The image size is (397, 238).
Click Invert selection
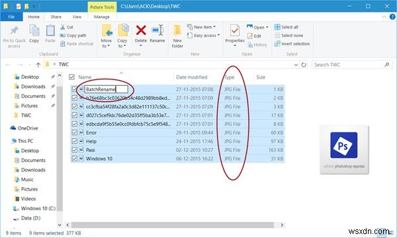click(292, 44)
